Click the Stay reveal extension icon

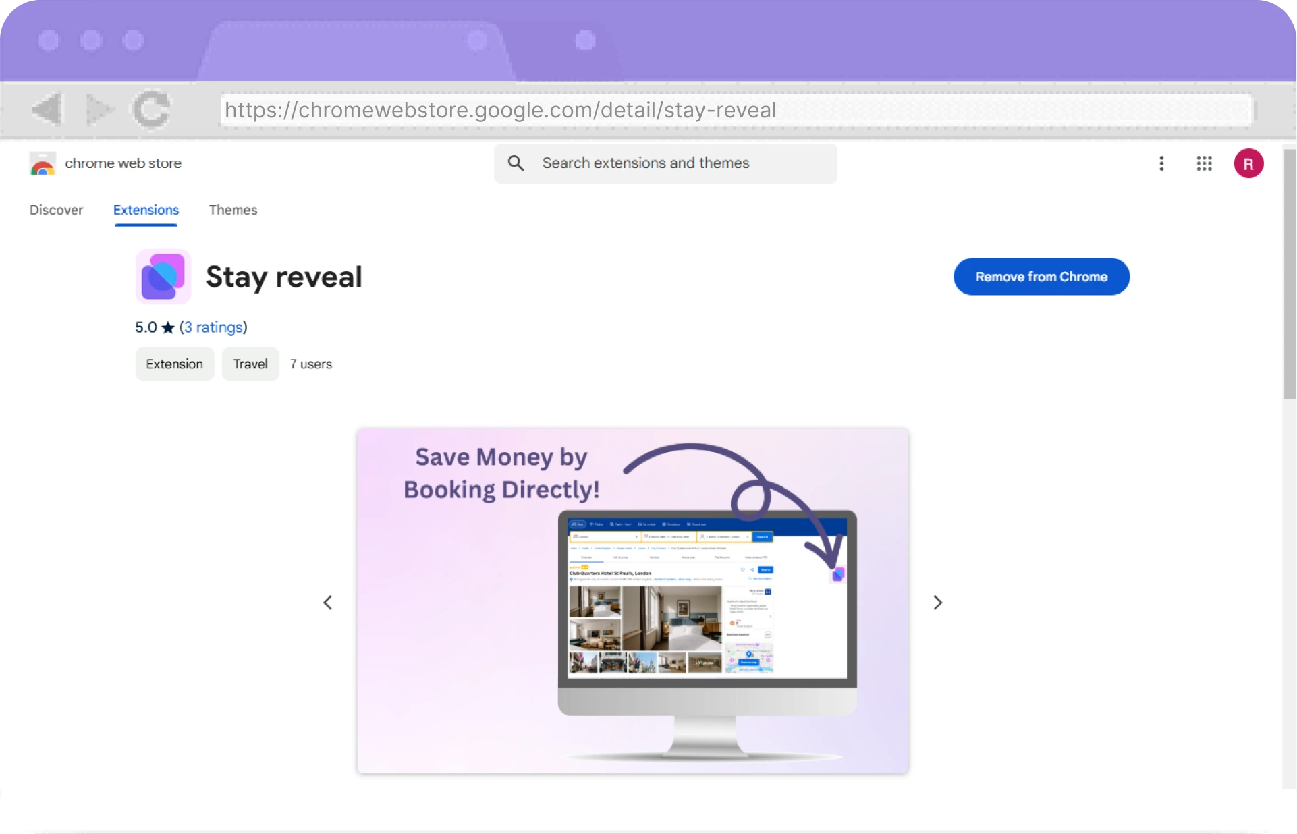tap(163, 277)
